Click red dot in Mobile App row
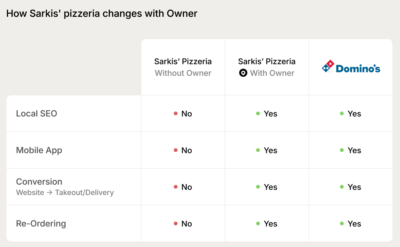Viewport: 400px width, 247px height. click(176, 150)
